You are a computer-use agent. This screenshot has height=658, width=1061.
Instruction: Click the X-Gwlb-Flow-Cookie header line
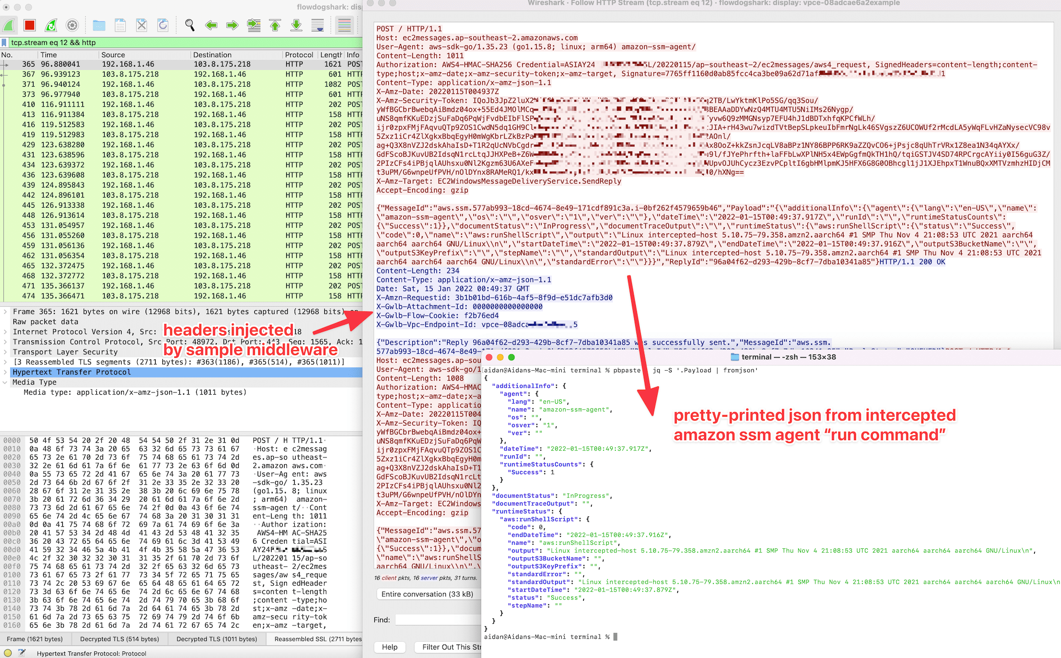(x=438, y=315)
